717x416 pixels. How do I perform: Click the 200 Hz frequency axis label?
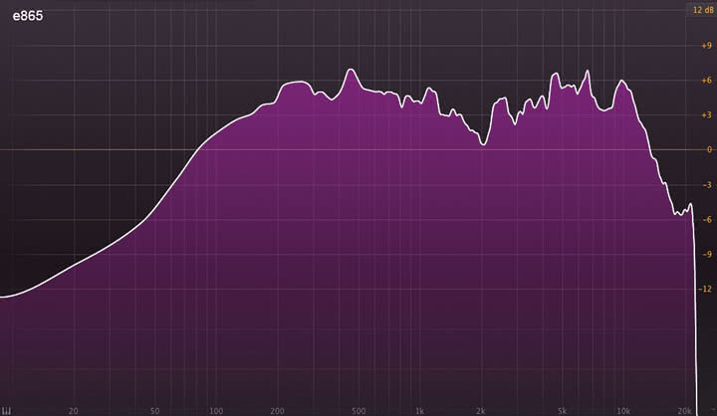277,411
